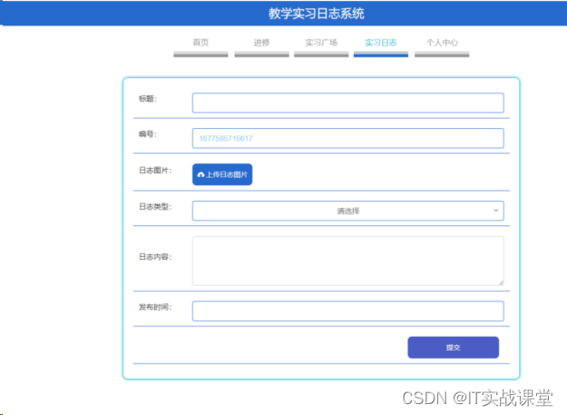Click the 标题 input field
567x415 pixels.
347,103
